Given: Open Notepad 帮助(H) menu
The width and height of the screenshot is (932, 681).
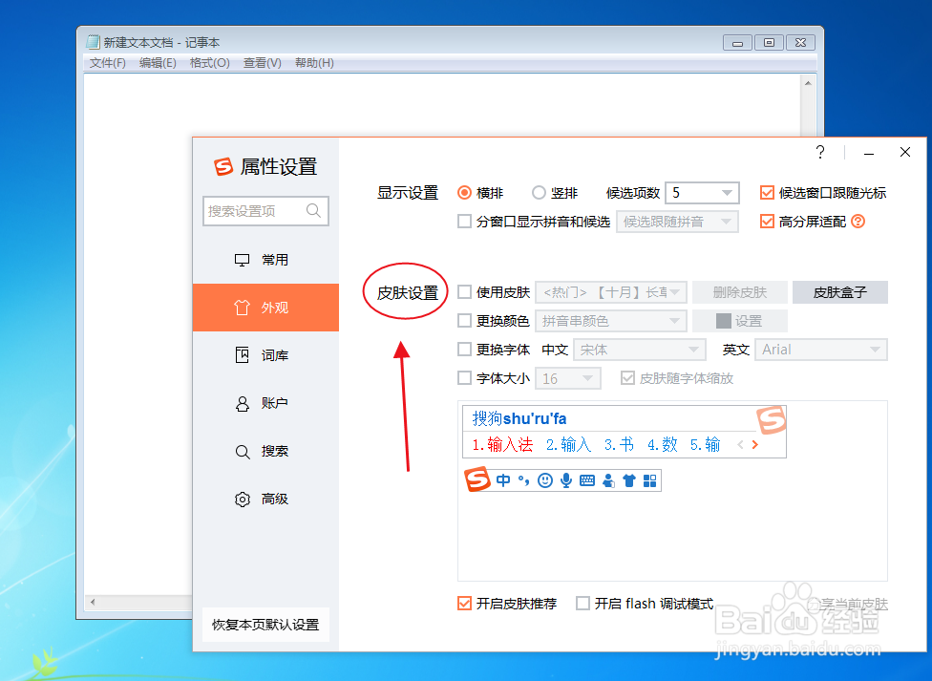Looking at the screenshot, I should 314,62.
